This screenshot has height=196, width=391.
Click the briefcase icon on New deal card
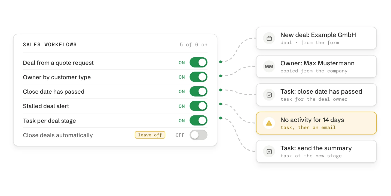(x=269, y=38)
